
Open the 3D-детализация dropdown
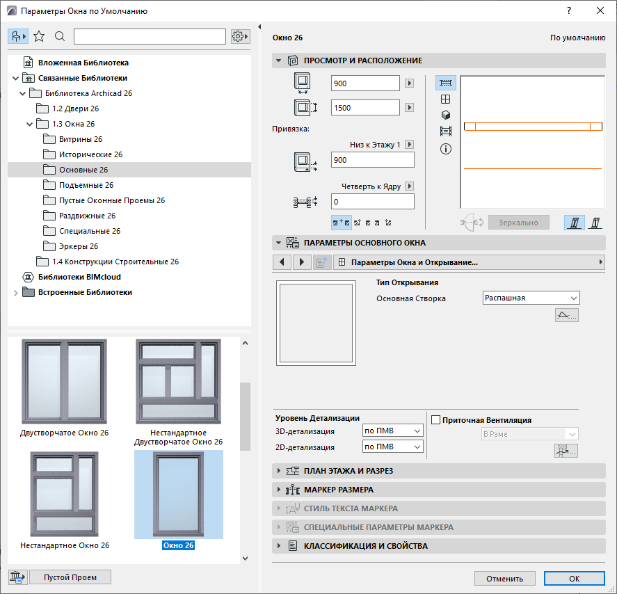[393, 430]
